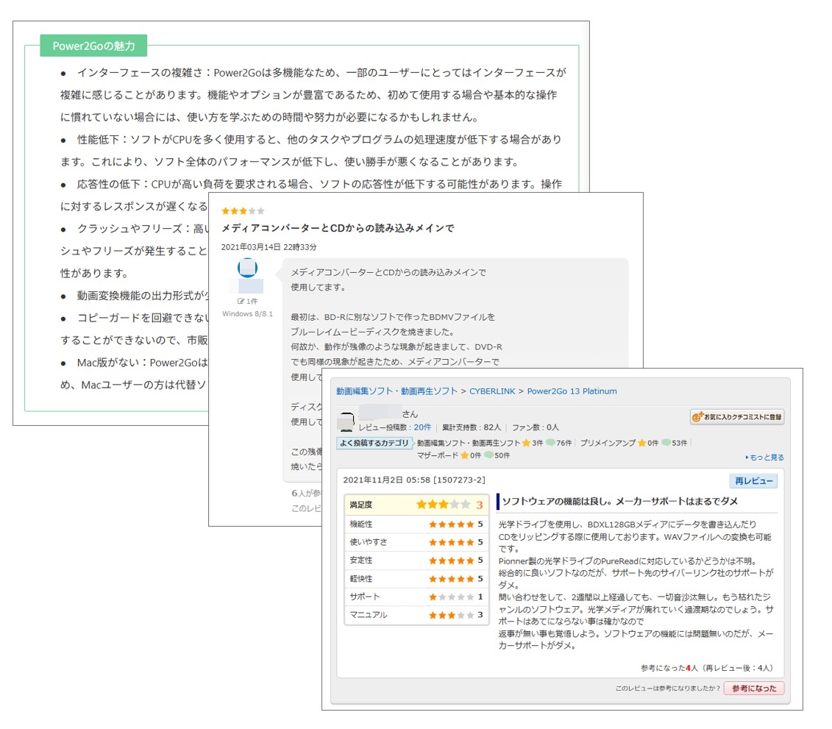Click the 軽快性 five-star rating

coord(451,579)
